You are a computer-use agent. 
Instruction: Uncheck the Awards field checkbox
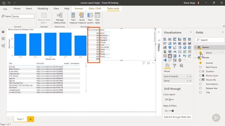pos(200,63)
